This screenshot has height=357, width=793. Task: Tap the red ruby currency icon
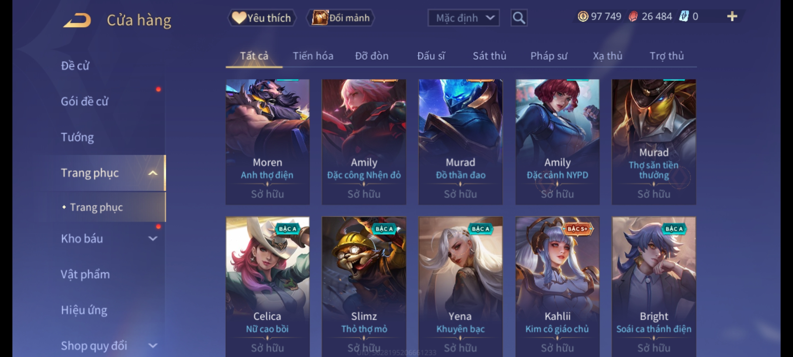(633, 17)
